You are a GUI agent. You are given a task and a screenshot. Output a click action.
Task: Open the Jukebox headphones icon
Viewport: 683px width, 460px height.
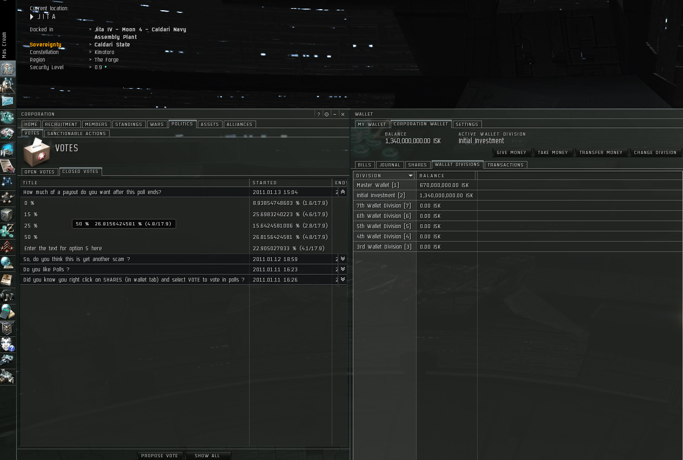click(8, 296)
